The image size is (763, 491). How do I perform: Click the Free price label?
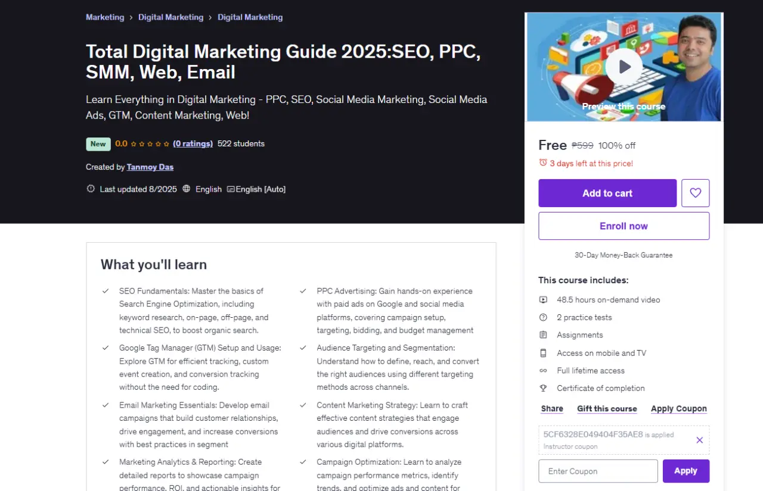[553, 145]
